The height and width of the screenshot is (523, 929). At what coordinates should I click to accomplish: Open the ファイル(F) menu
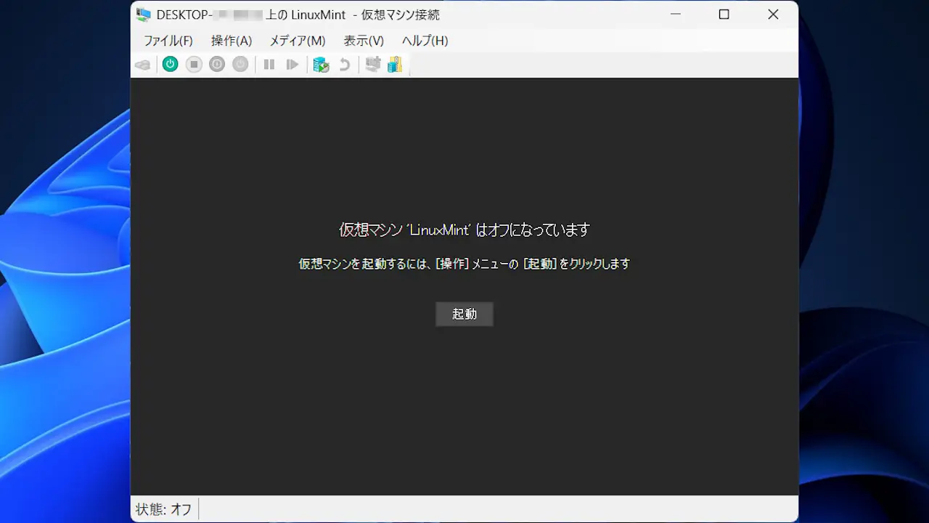(x=168, y=41)
